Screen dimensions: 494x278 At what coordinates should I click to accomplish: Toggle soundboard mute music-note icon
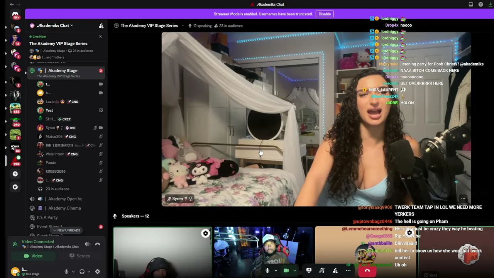322,271
